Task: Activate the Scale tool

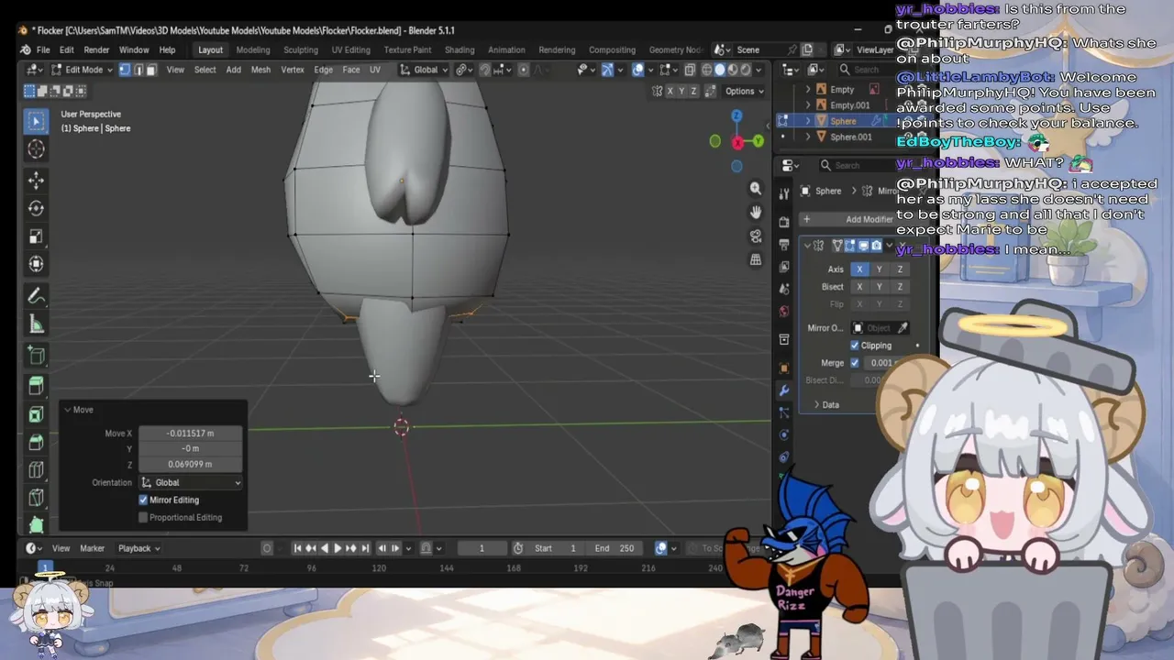Action: click(x=36, y=236)
